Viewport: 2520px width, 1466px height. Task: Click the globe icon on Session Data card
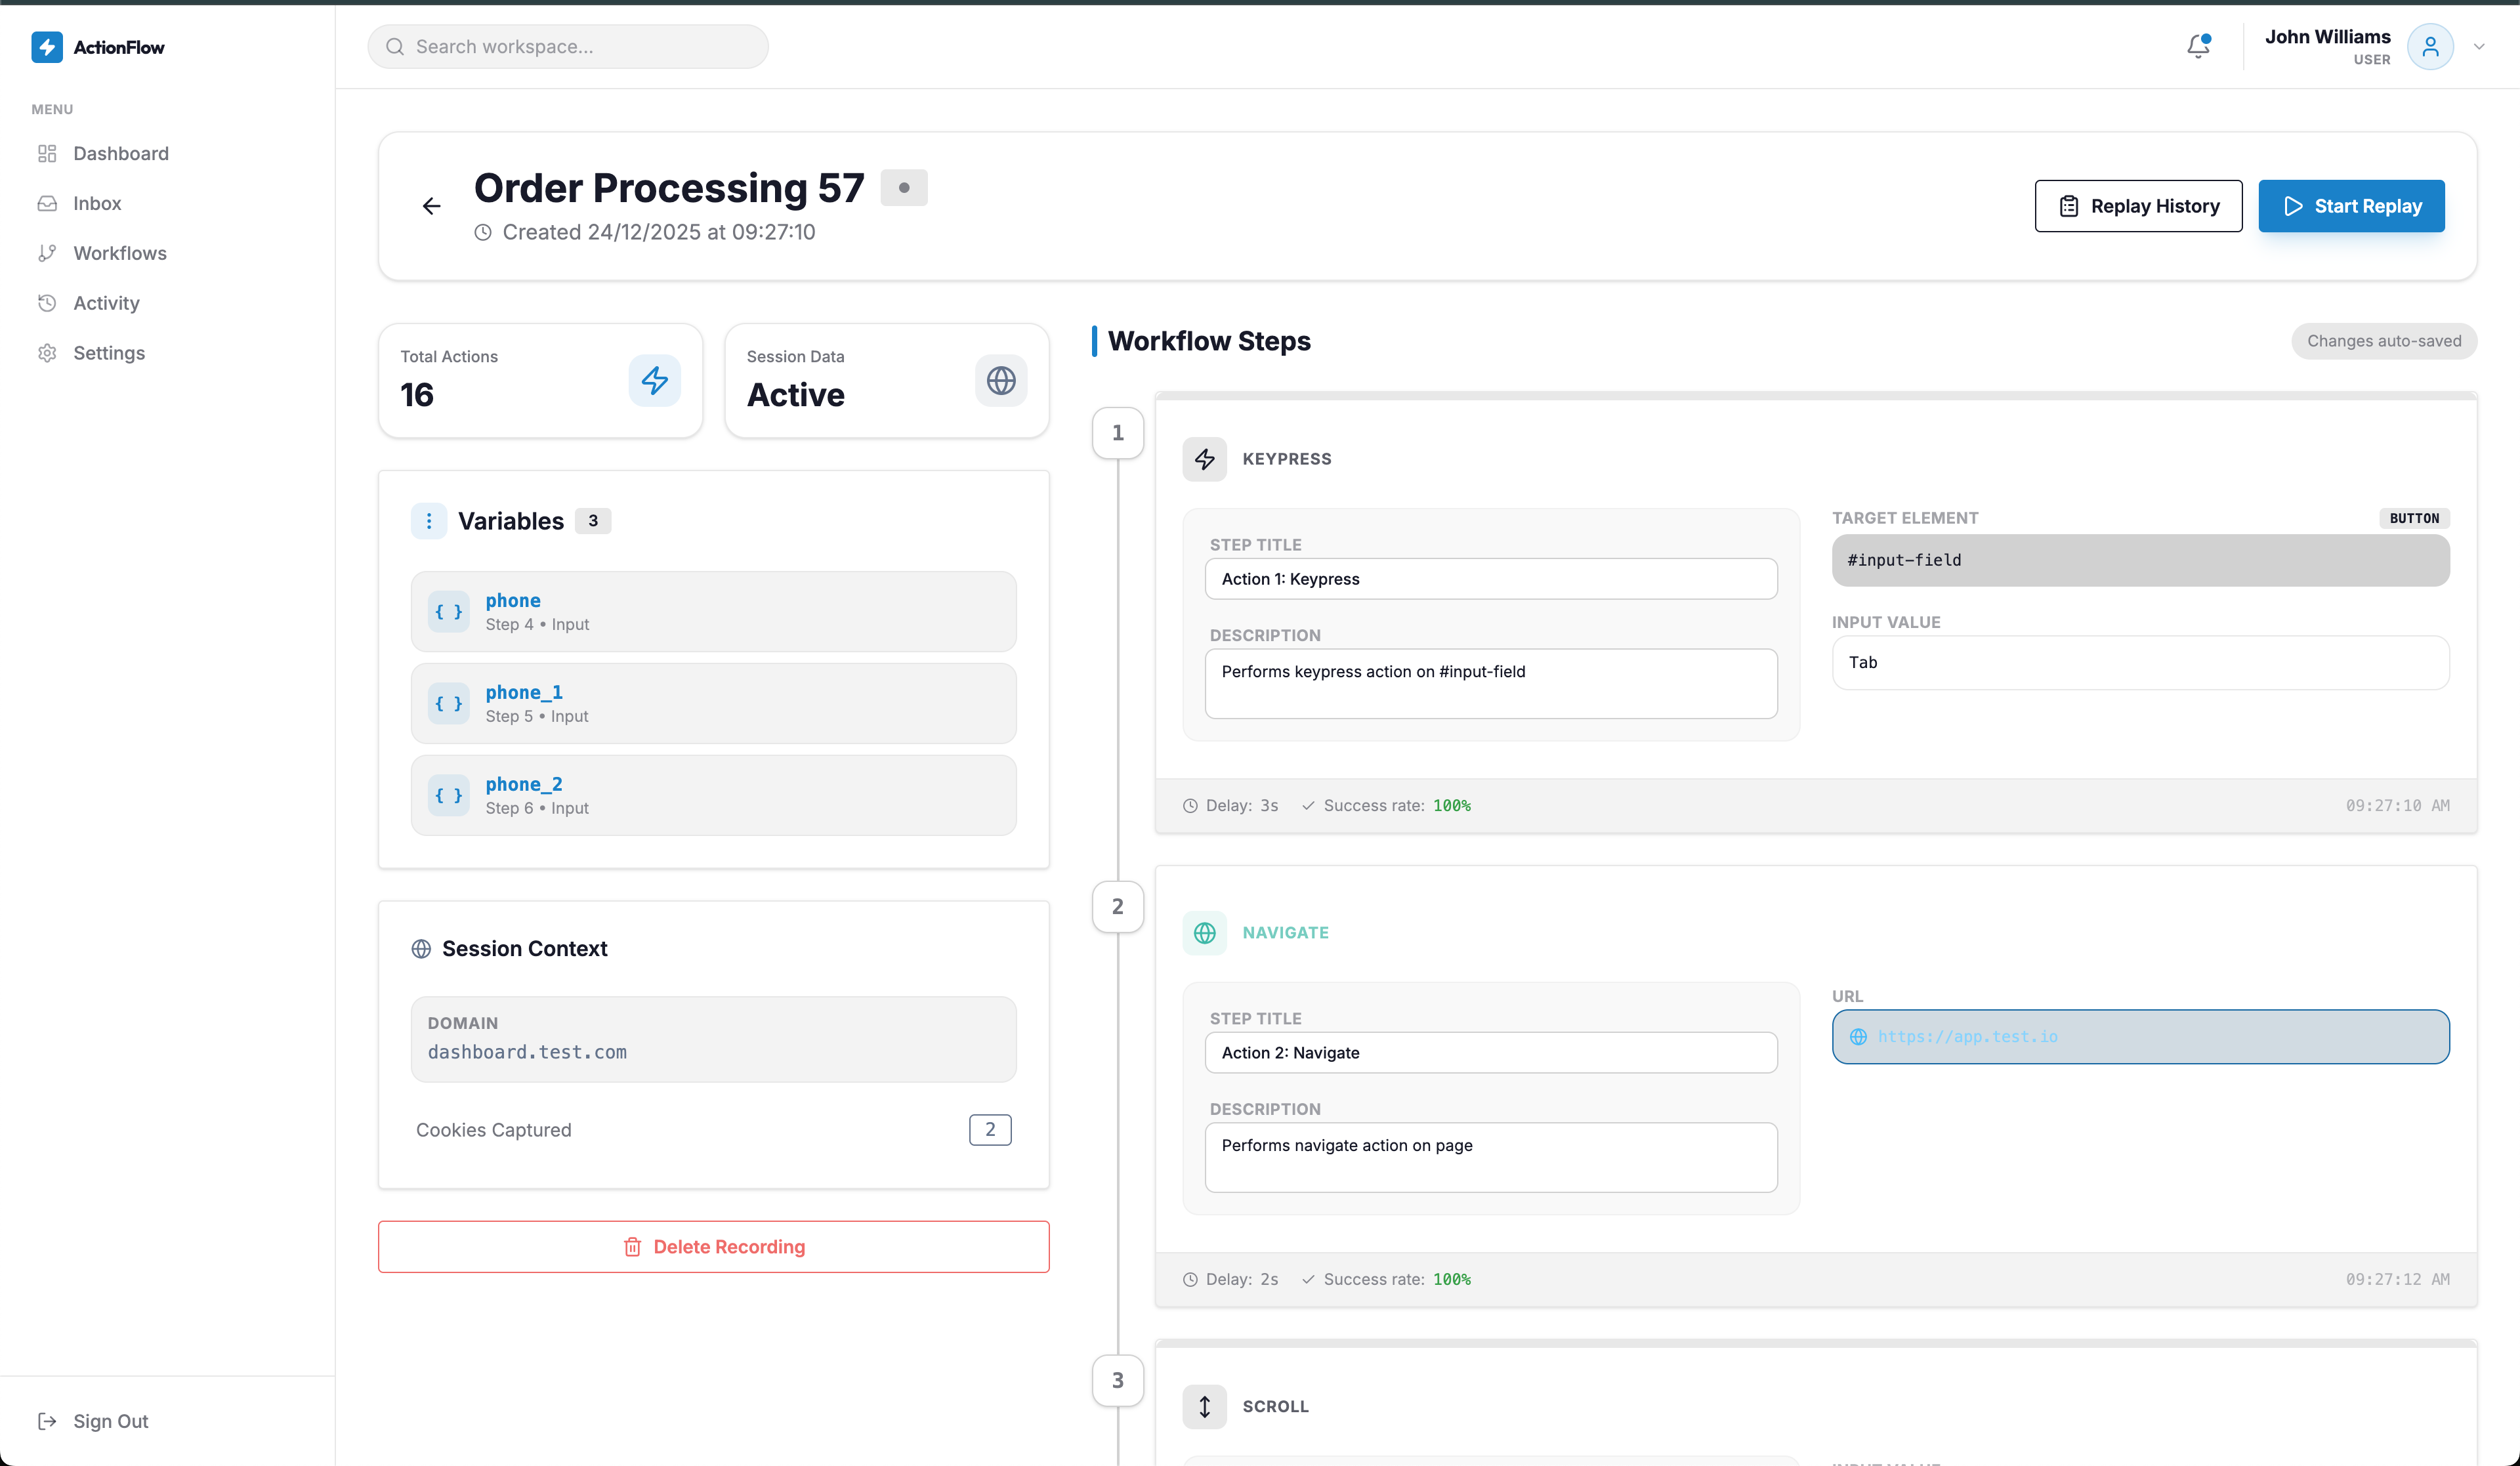1000,380
